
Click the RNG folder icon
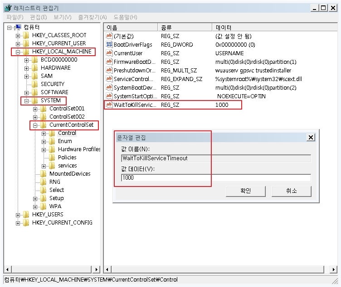(44, 182)
